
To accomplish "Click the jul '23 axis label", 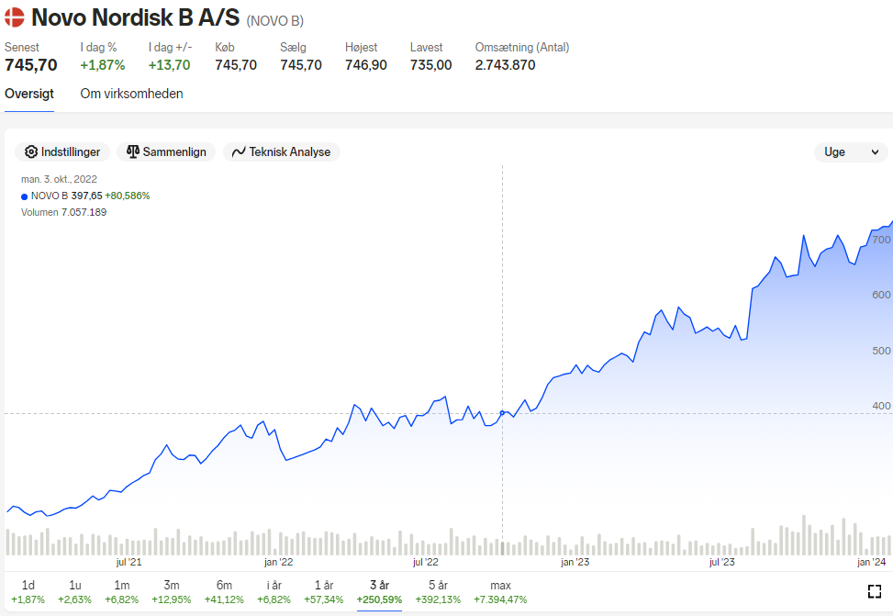I will 721,562.
